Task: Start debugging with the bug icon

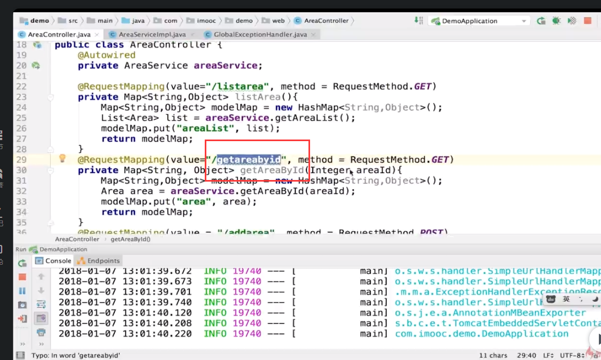Action: [x=556, y=21]
